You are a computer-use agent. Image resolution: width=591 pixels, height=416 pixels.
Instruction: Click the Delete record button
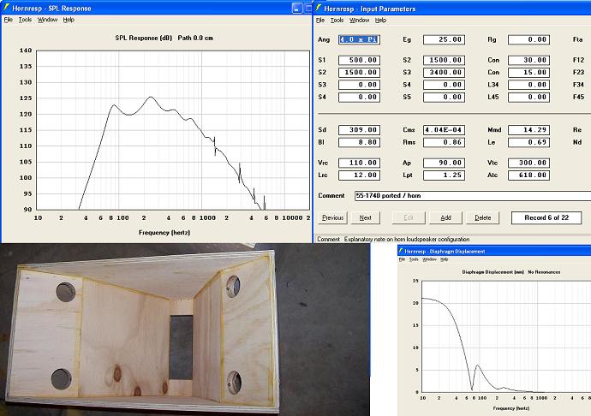point(482,217)
